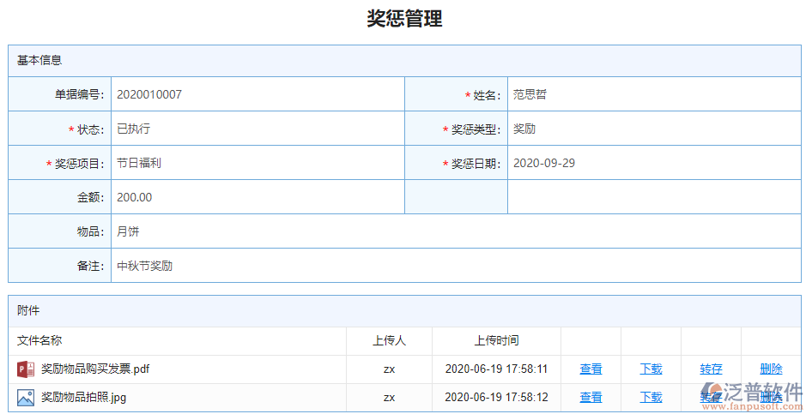The width and height of the screenshot is (812, 420).
Task: Download 奖励物品拍照.jpg via its 下载 link
Action: tap(651, 398)
